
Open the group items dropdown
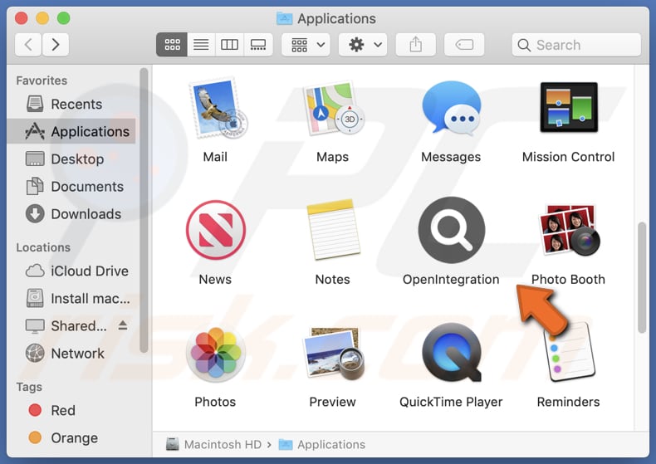[x=306, y=44]
